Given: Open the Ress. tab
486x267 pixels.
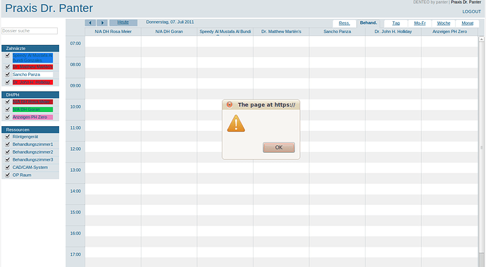Looking at the screenshot, I should pyautogui.click(x=344, y=23).
